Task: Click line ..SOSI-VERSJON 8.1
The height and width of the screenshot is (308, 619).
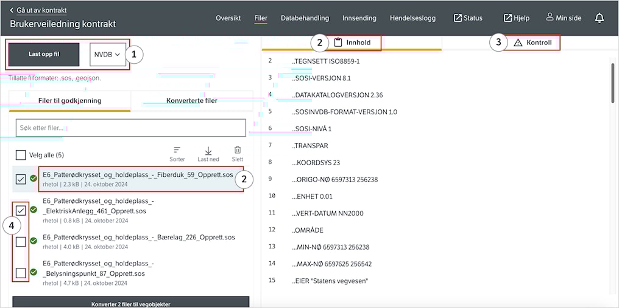Action: [321, 78]
